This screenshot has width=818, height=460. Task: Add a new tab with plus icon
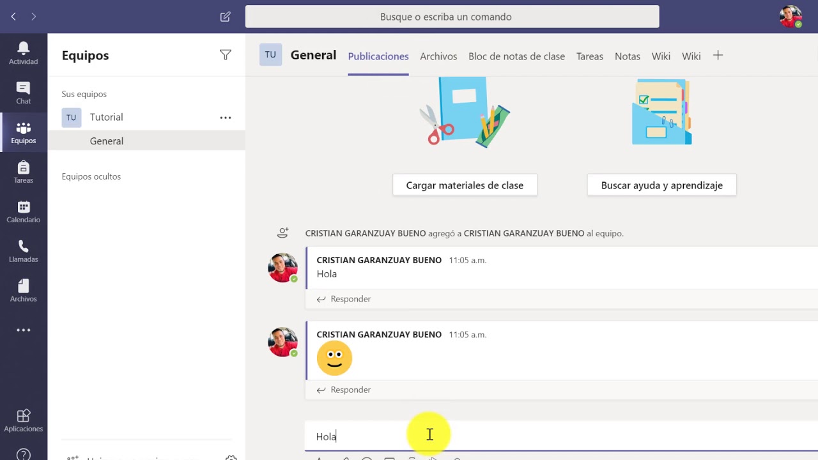718,56
